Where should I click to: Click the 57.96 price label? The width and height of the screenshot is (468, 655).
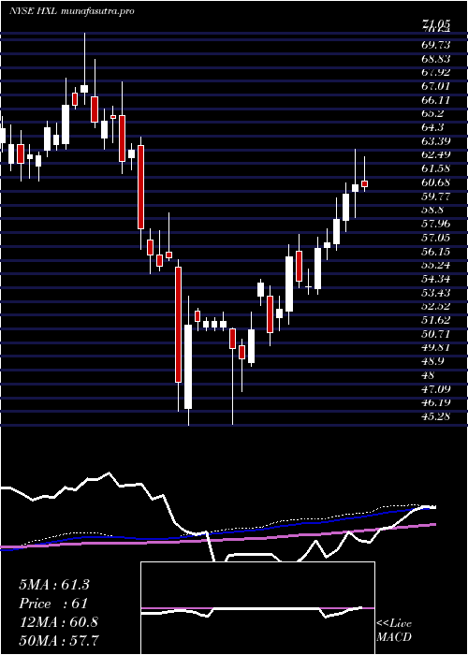[436, 224]
